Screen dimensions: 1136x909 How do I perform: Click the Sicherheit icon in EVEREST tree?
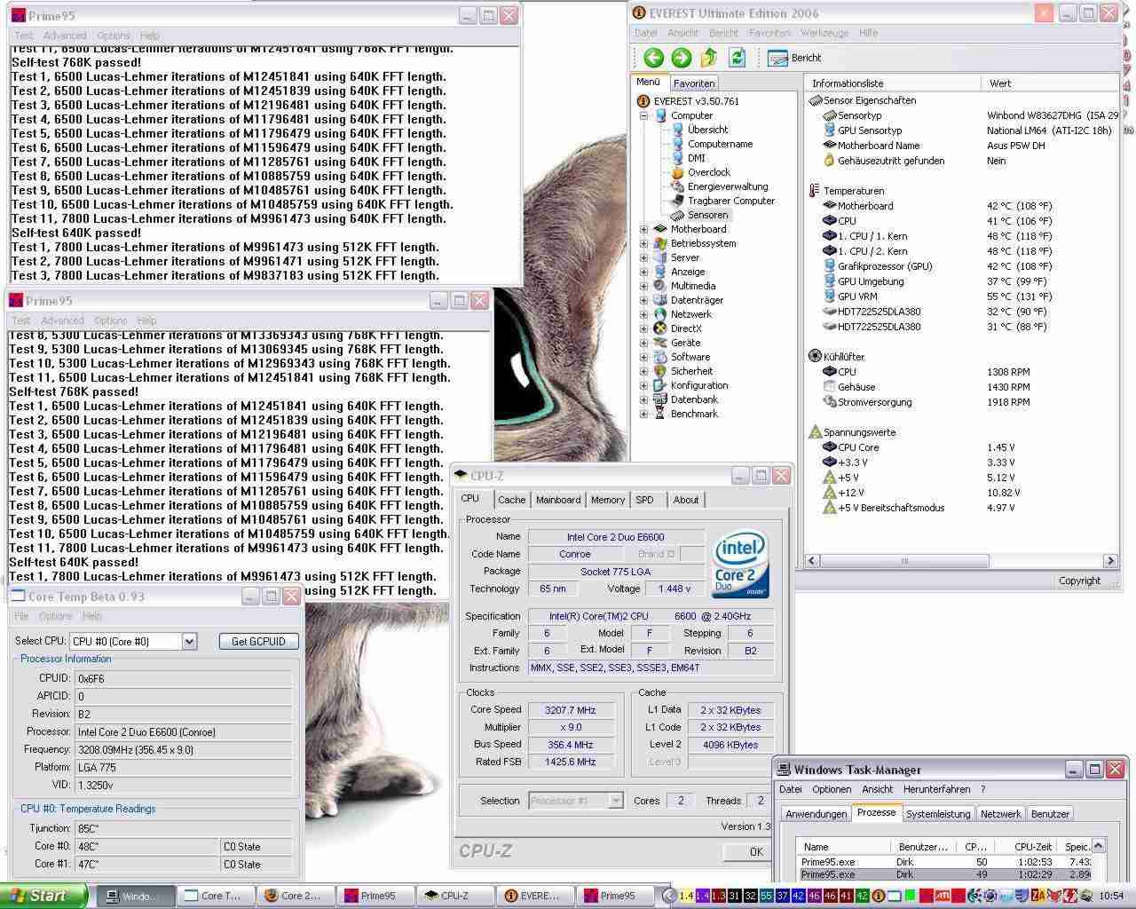(660, 371)
